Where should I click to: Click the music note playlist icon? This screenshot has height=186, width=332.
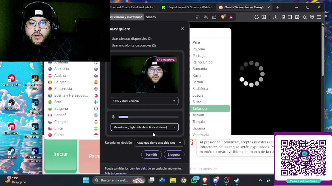283,17
